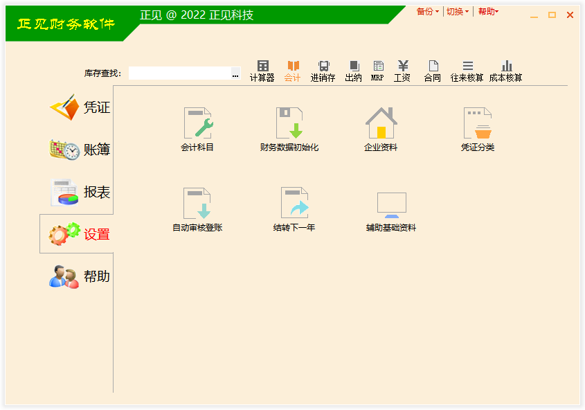The height and width of the screenshot is (410, 585).
Task: Click the 库存查找 search input field
Action: click(x=179, y=73)
